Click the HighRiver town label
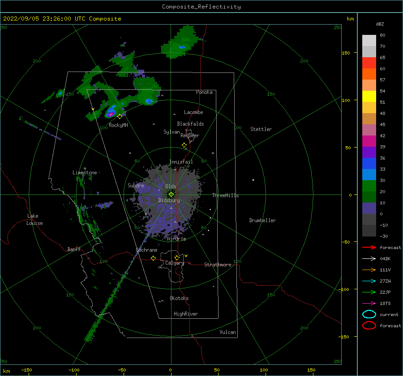This screenshot has width=403, height=376. coord(186,314)
